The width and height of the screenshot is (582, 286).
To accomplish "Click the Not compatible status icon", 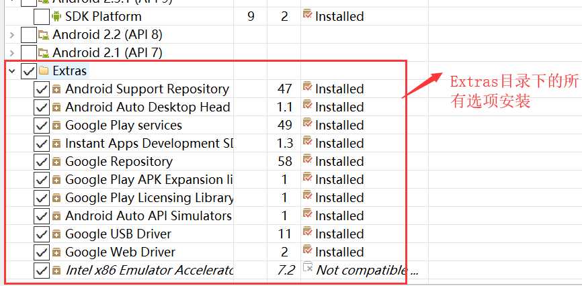I will coord(308,268).
